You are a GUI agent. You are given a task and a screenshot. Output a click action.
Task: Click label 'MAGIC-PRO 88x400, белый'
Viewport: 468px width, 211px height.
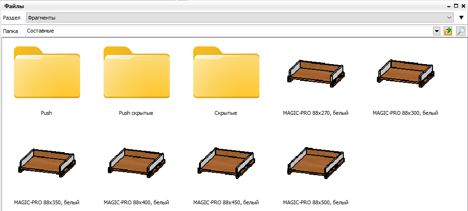tap(136, 203)
